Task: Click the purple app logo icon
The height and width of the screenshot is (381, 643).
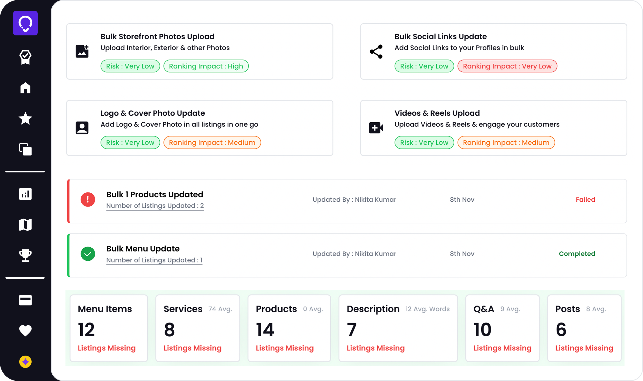Action: (25, 23)
